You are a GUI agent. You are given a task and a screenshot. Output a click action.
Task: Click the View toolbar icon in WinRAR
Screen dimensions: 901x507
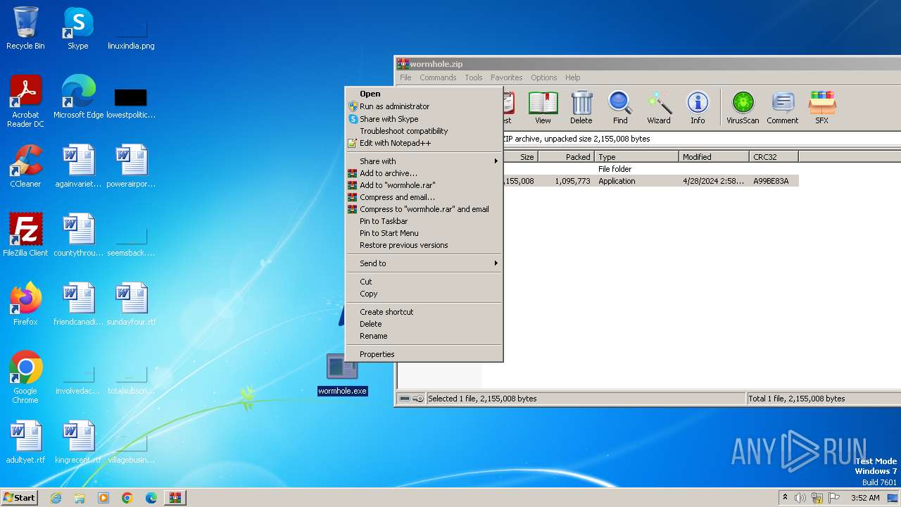(x=543, y=108)
